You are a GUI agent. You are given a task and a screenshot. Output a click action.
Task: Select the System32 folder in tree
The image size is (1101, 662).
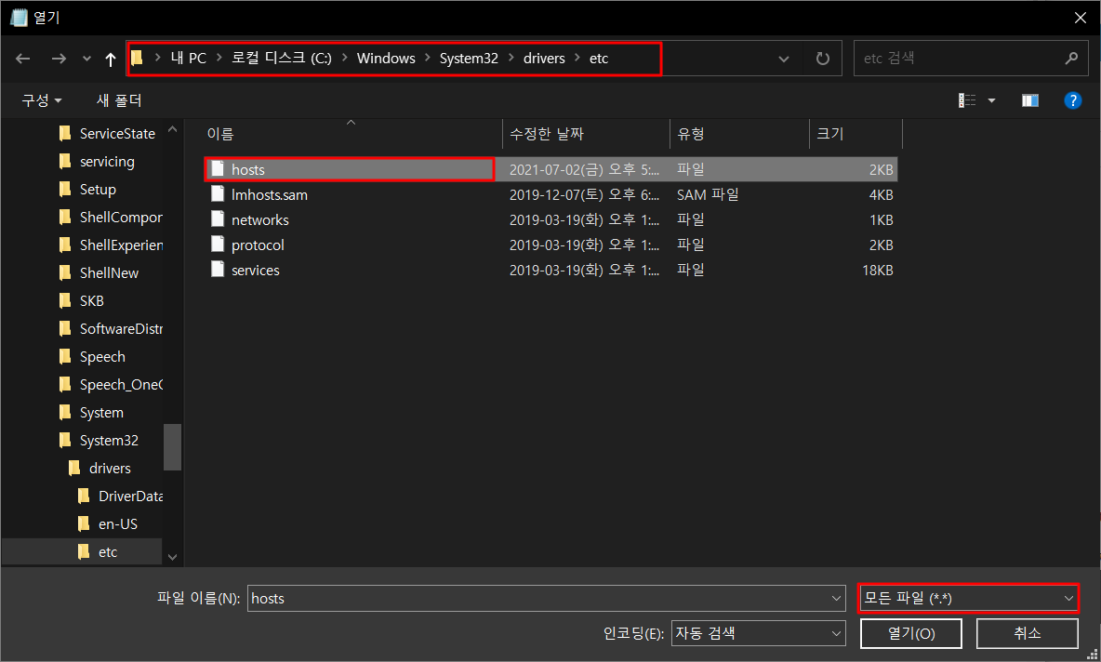[109, 441]
